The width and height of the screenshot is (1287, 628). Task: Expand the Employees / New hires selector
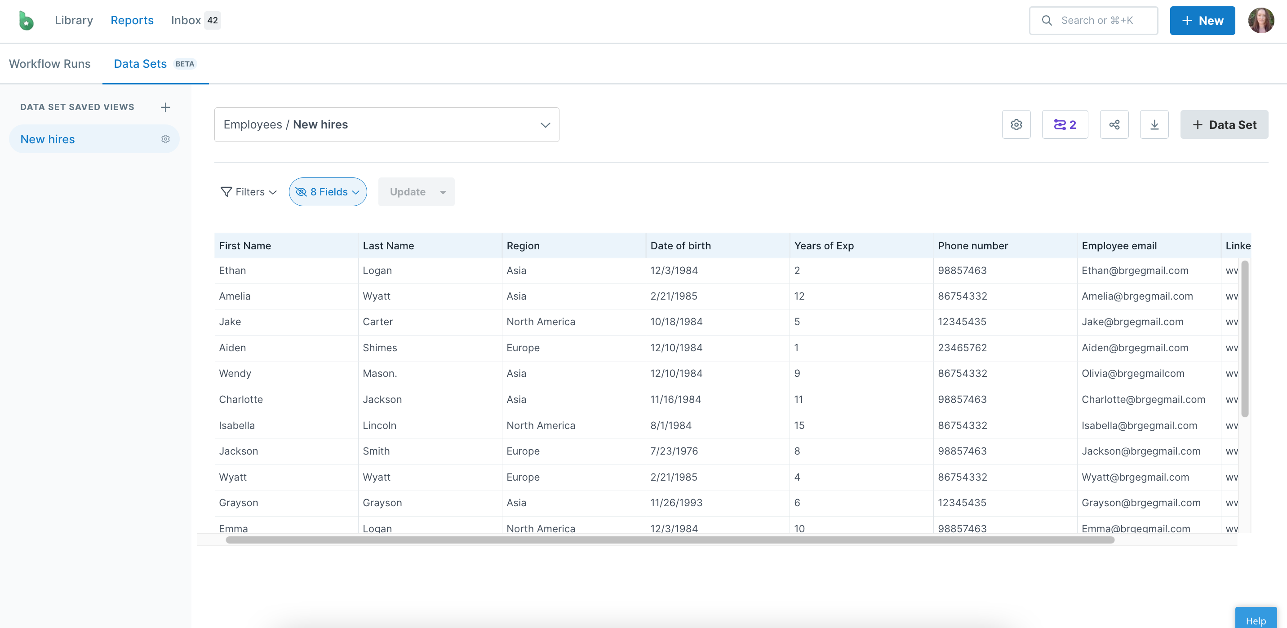click(545, 124)
